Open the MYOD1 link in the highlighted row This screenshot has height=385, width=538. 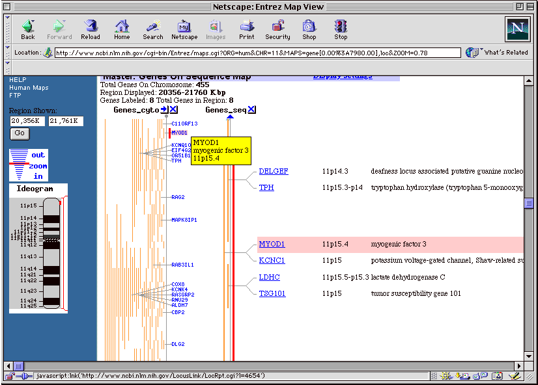pos(272,244)
